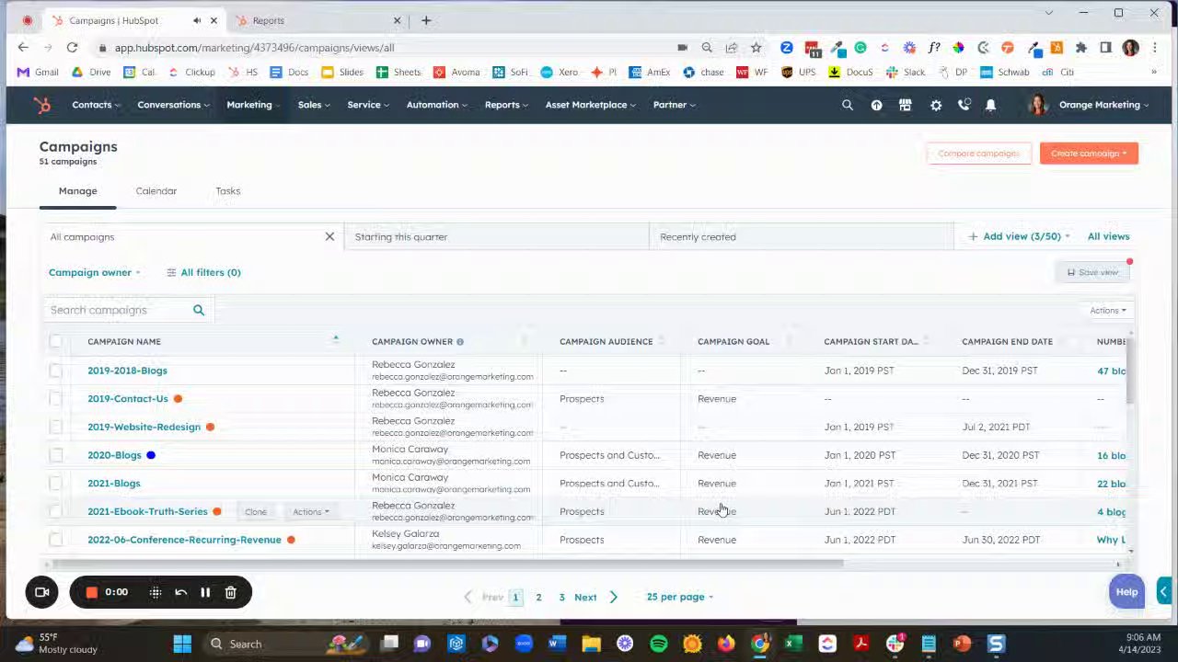Screen dimensions: 1178x662
Task: Click the blue color dot beside 2020-Blogs
Action: (x=151, y=455)
